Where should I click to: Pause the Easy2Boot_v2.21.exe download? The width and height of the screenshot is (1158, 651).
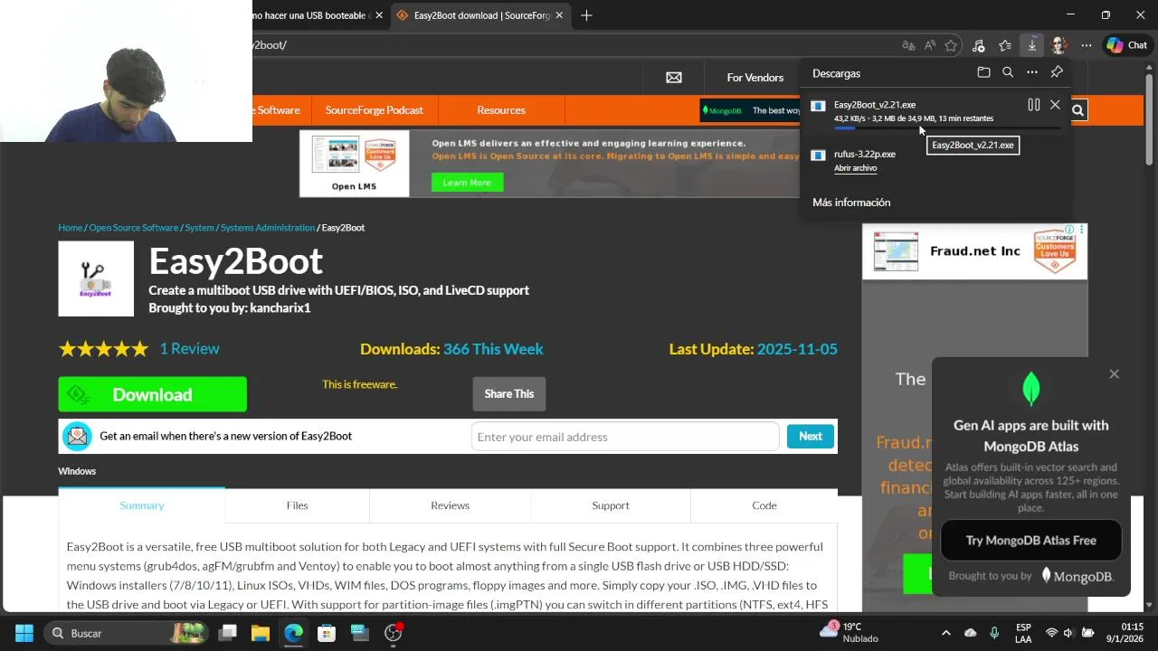pos(1033,105)
